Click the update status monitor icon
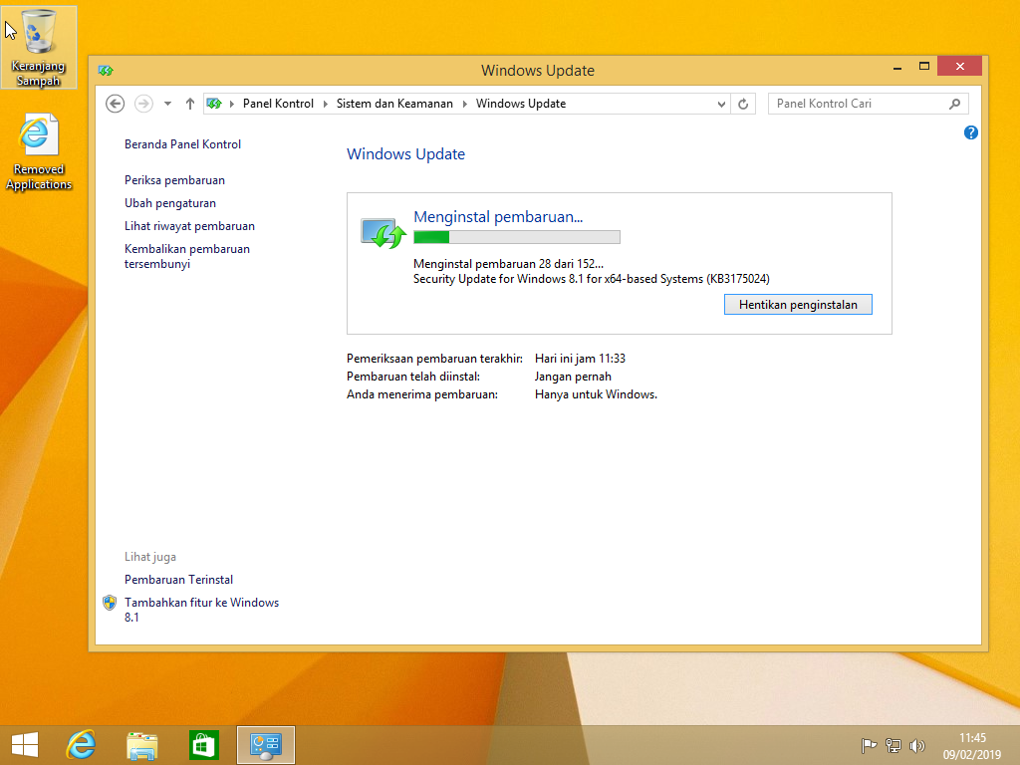 pyautogui.click(x=383, y=233)
